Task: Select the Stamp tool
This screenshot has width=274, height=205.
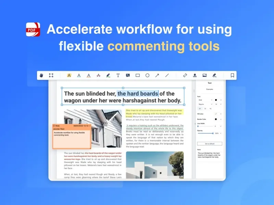Action: pos(195,75)
